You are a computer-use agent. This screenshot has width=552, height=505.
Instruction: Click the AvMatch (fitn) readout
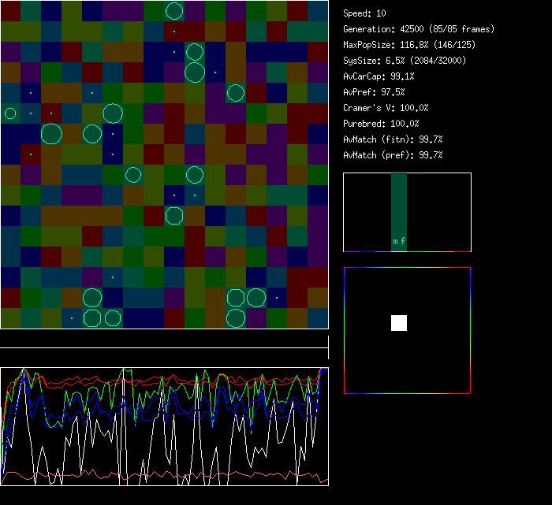point(393,139)
